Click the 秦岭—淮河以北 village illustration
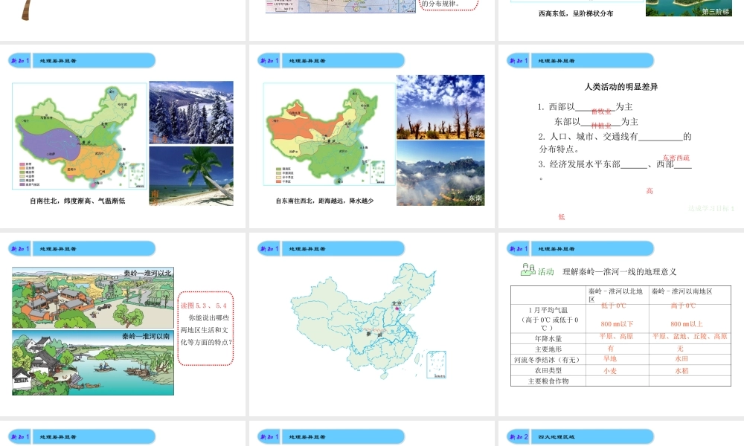Screen dimensions: 744x446 point(93,298)
